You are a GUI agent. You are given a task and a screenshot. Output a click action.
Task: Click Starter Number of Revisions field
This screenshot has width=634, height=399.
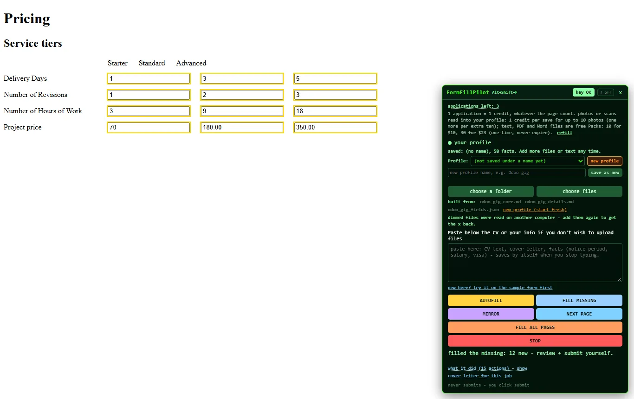point(149,95)
